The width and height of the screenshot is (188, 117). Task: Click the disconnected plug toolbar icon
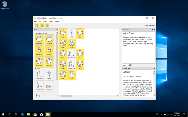coord(37,25)
